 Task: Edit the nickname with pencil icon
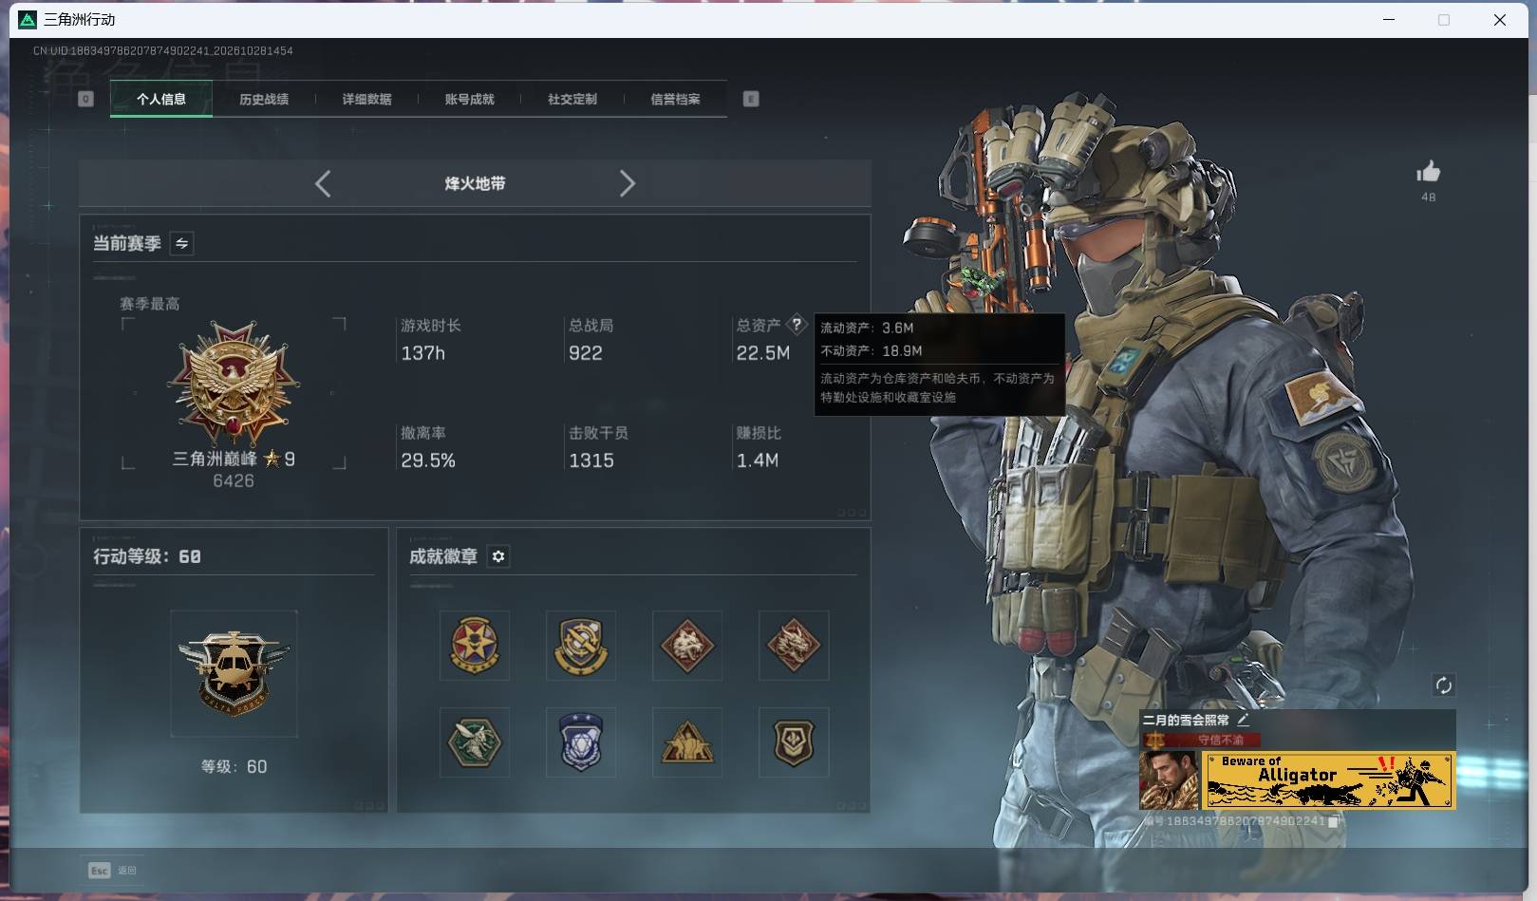[x=1243, y=720]
